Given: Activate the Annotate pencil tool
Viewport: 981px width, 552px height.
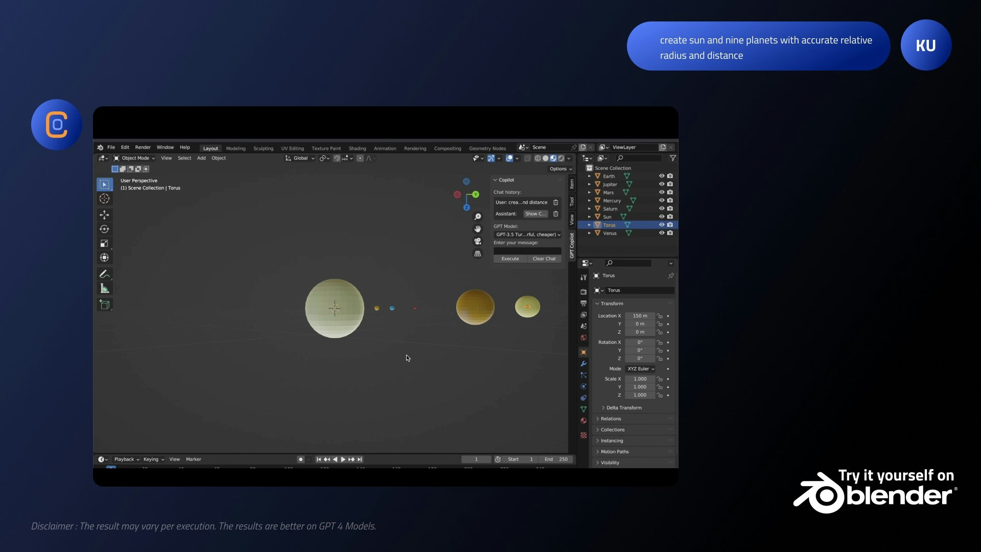Looking at the screenshot, I should (104, 274).
